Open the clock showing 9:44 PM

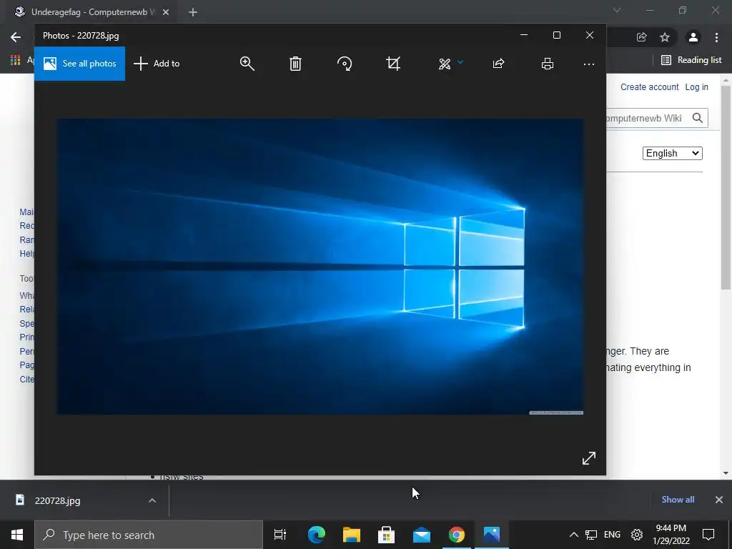671,535
